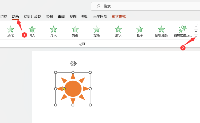Open the 百度网盘 (Baidu Netdisk) tab
200x123 pixels.
point(100,17)
